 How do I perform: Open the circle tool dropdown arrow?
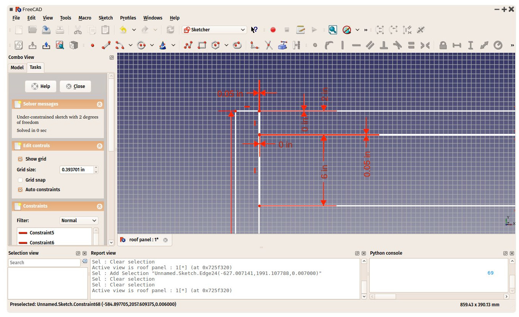(x=152, y=45)
